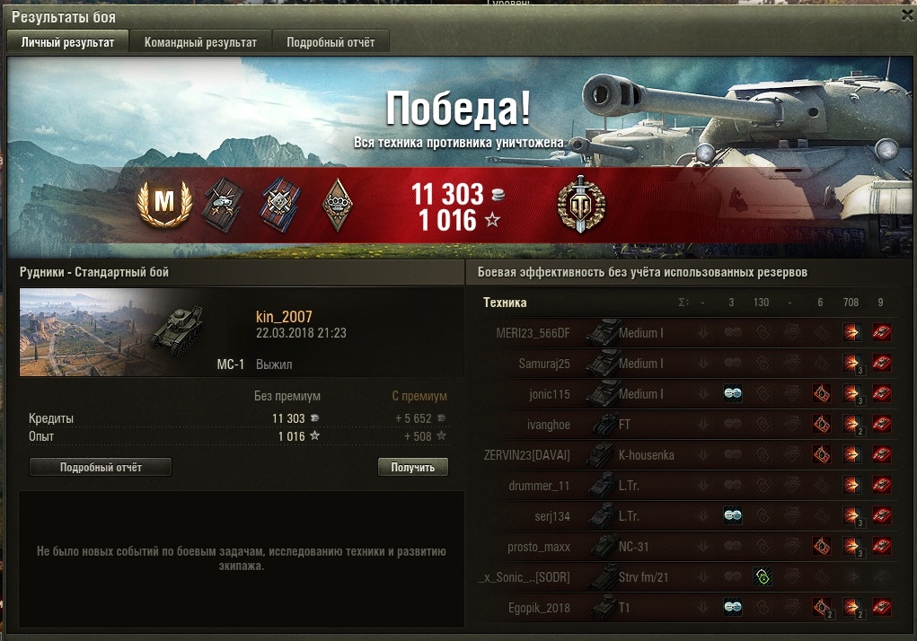This screenshot has width=917, height=641.
Task: Click the diamond-shaped brass knuckles medal
Action: [338, 205]
